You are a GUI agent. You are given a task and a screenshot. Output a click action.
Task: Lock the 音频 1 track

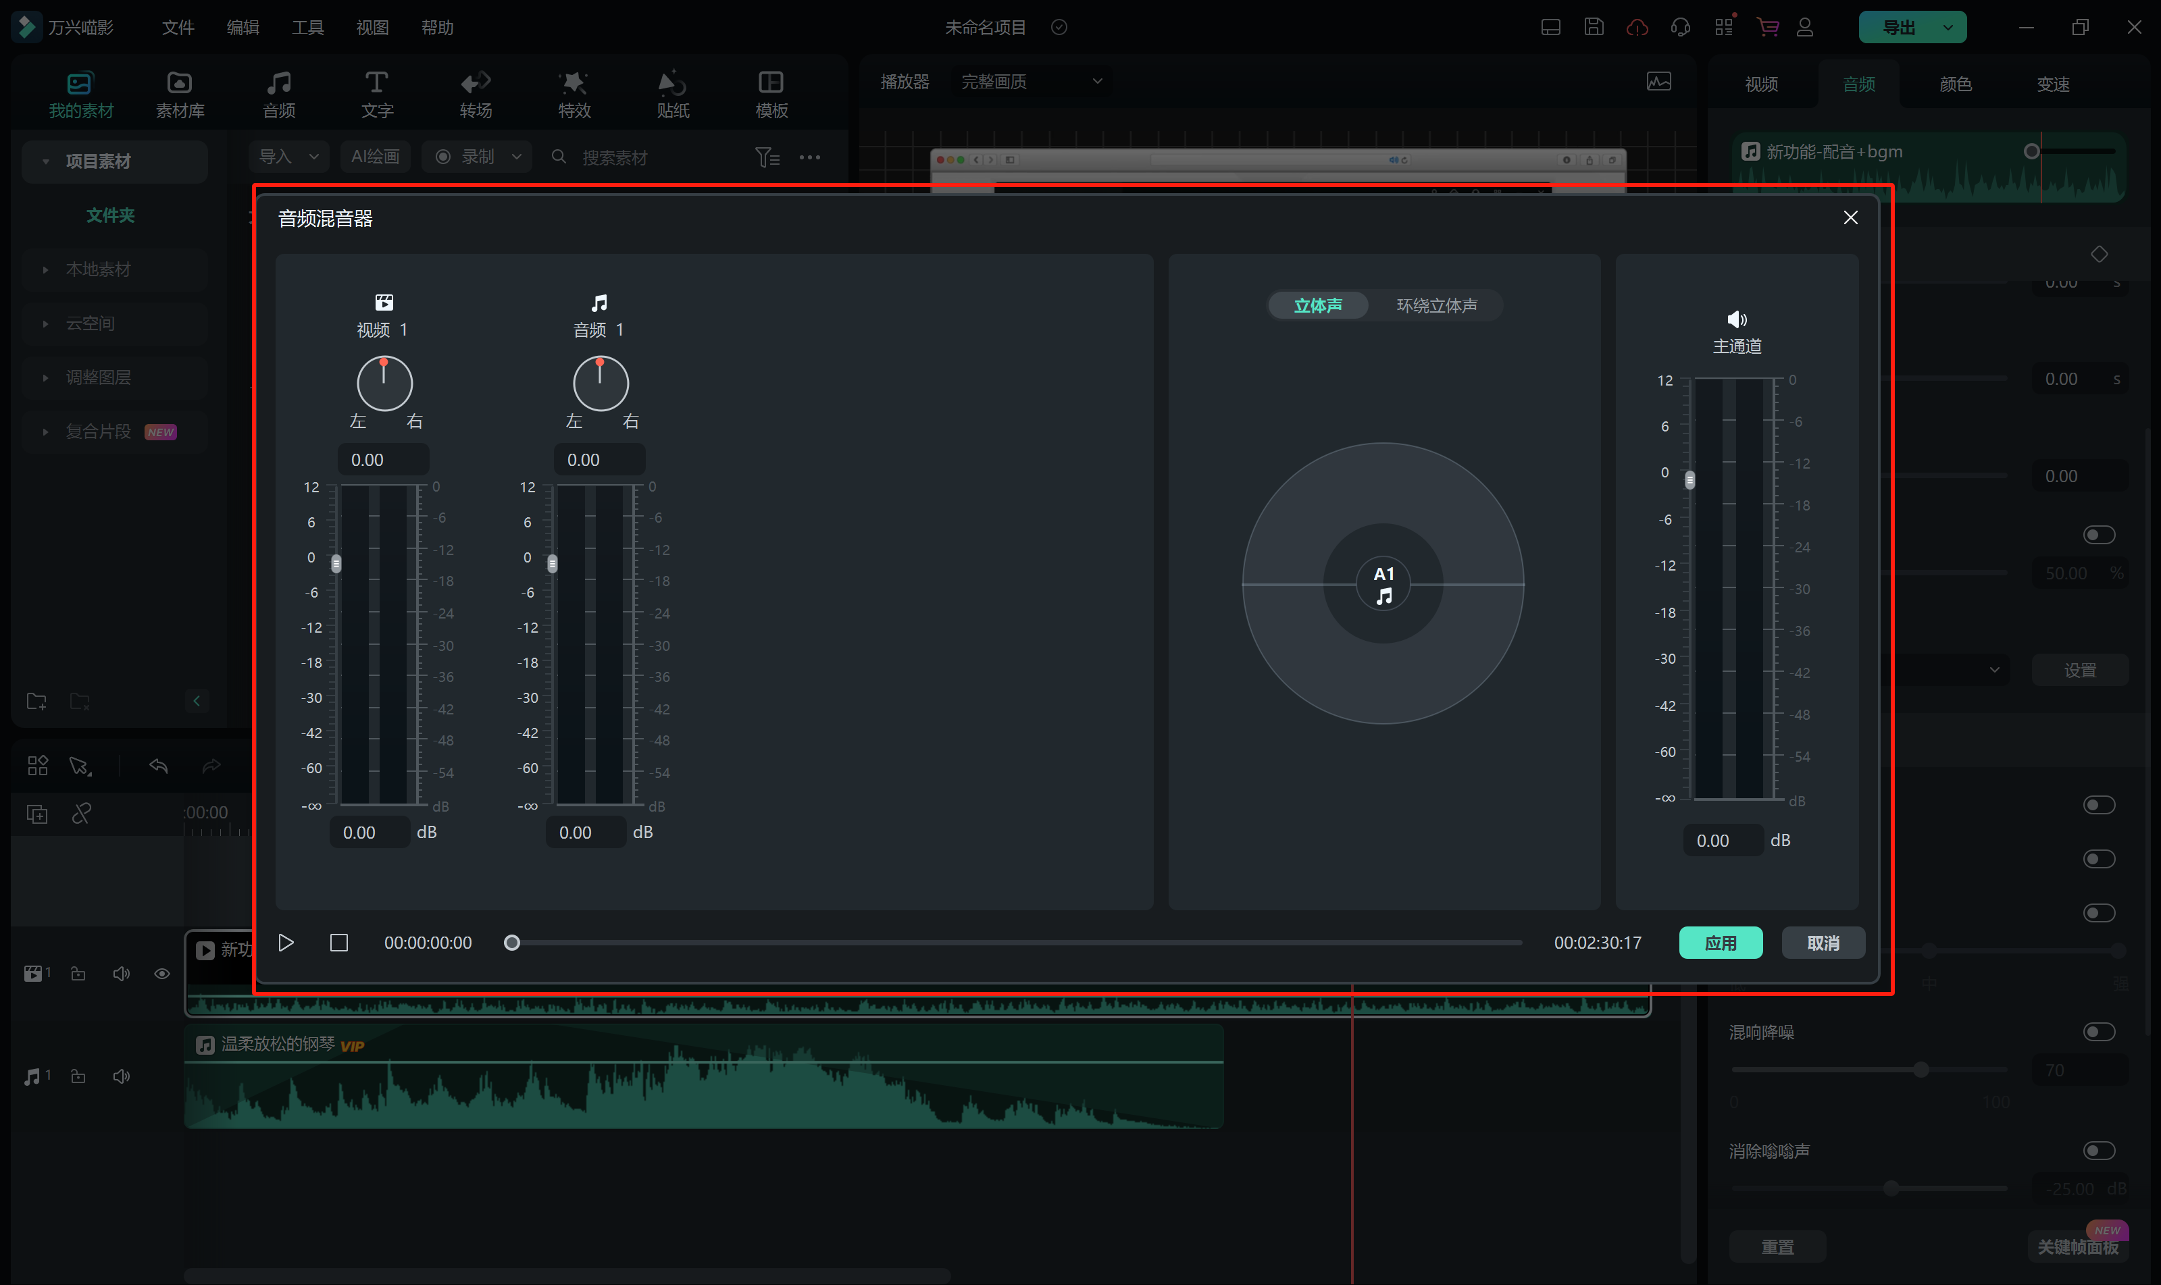(x=78, y=1076)
